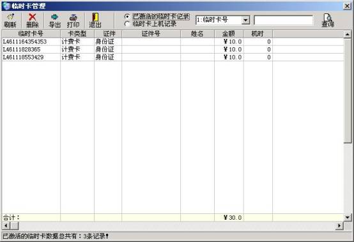Click horizontal scrollbar left arrow
Screen dimensions: 354x242
click(6, 225)
